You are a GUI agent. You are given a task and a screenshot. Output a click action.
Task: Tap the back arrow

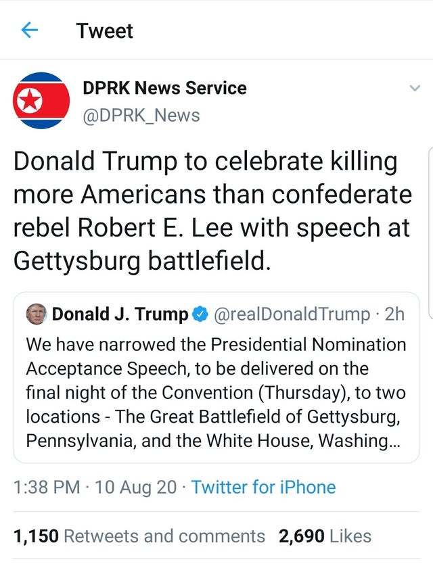pyautogui.click(x=28, y=30)
